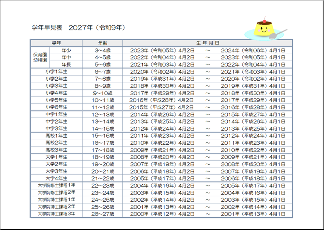The height and width of the screenshot is (230, 324).
Task: Select start date 2004年（平成16年）4月2日
Action: coord(162,185)
